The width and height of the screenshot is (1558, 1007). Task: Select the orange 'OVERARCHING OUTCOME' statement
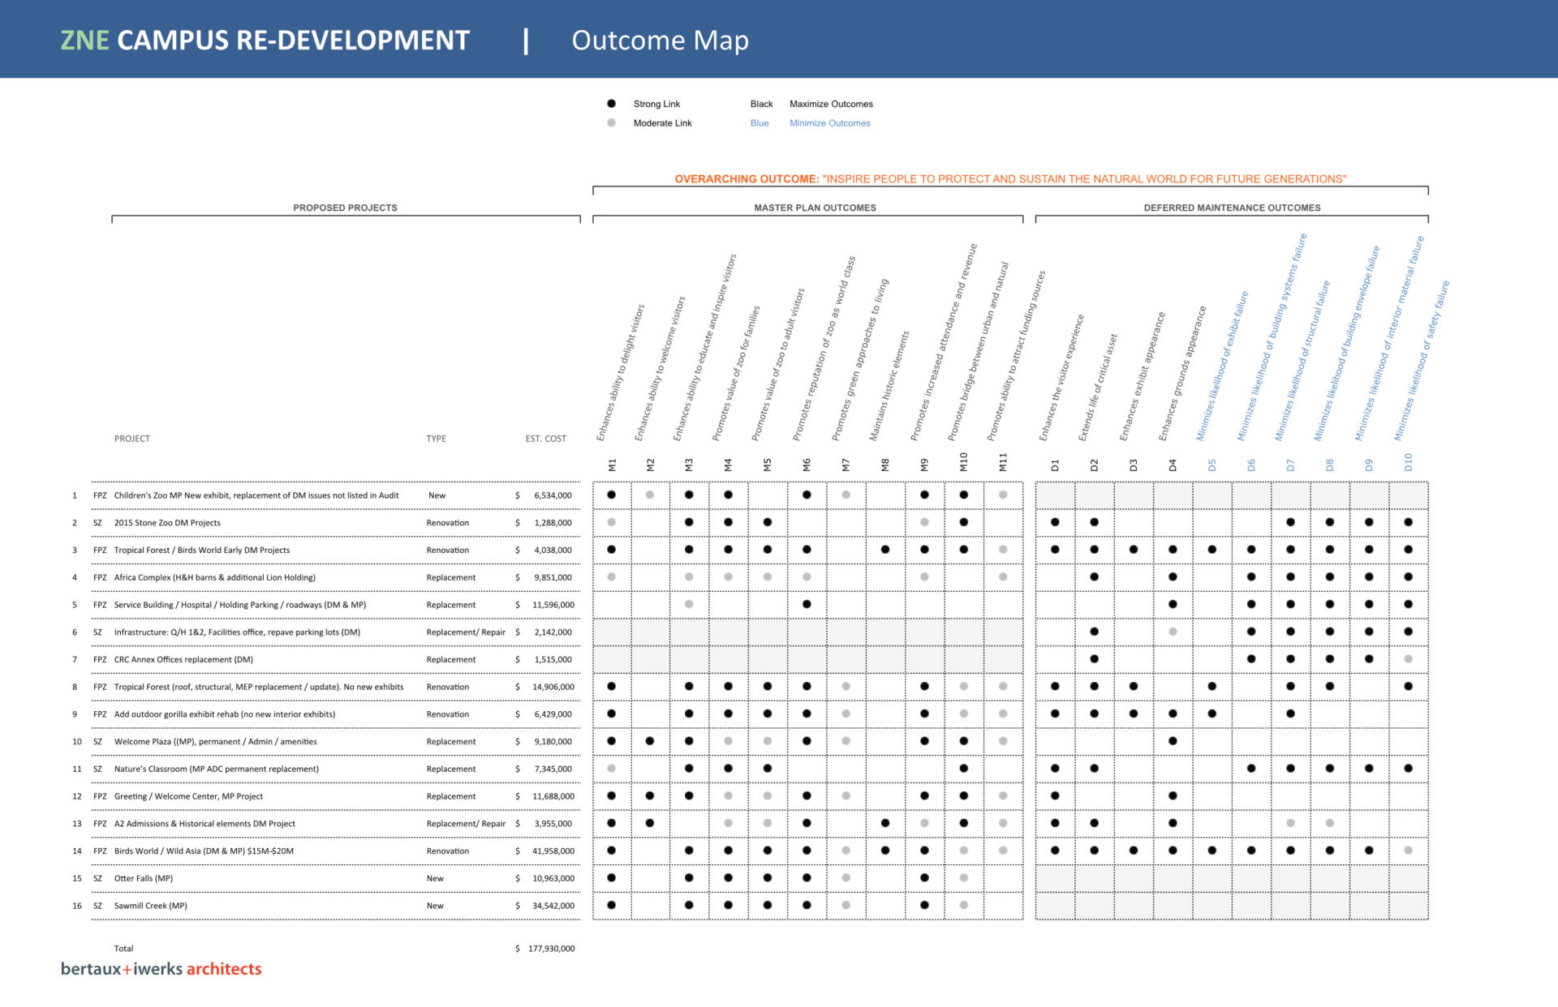(1010, 179)
